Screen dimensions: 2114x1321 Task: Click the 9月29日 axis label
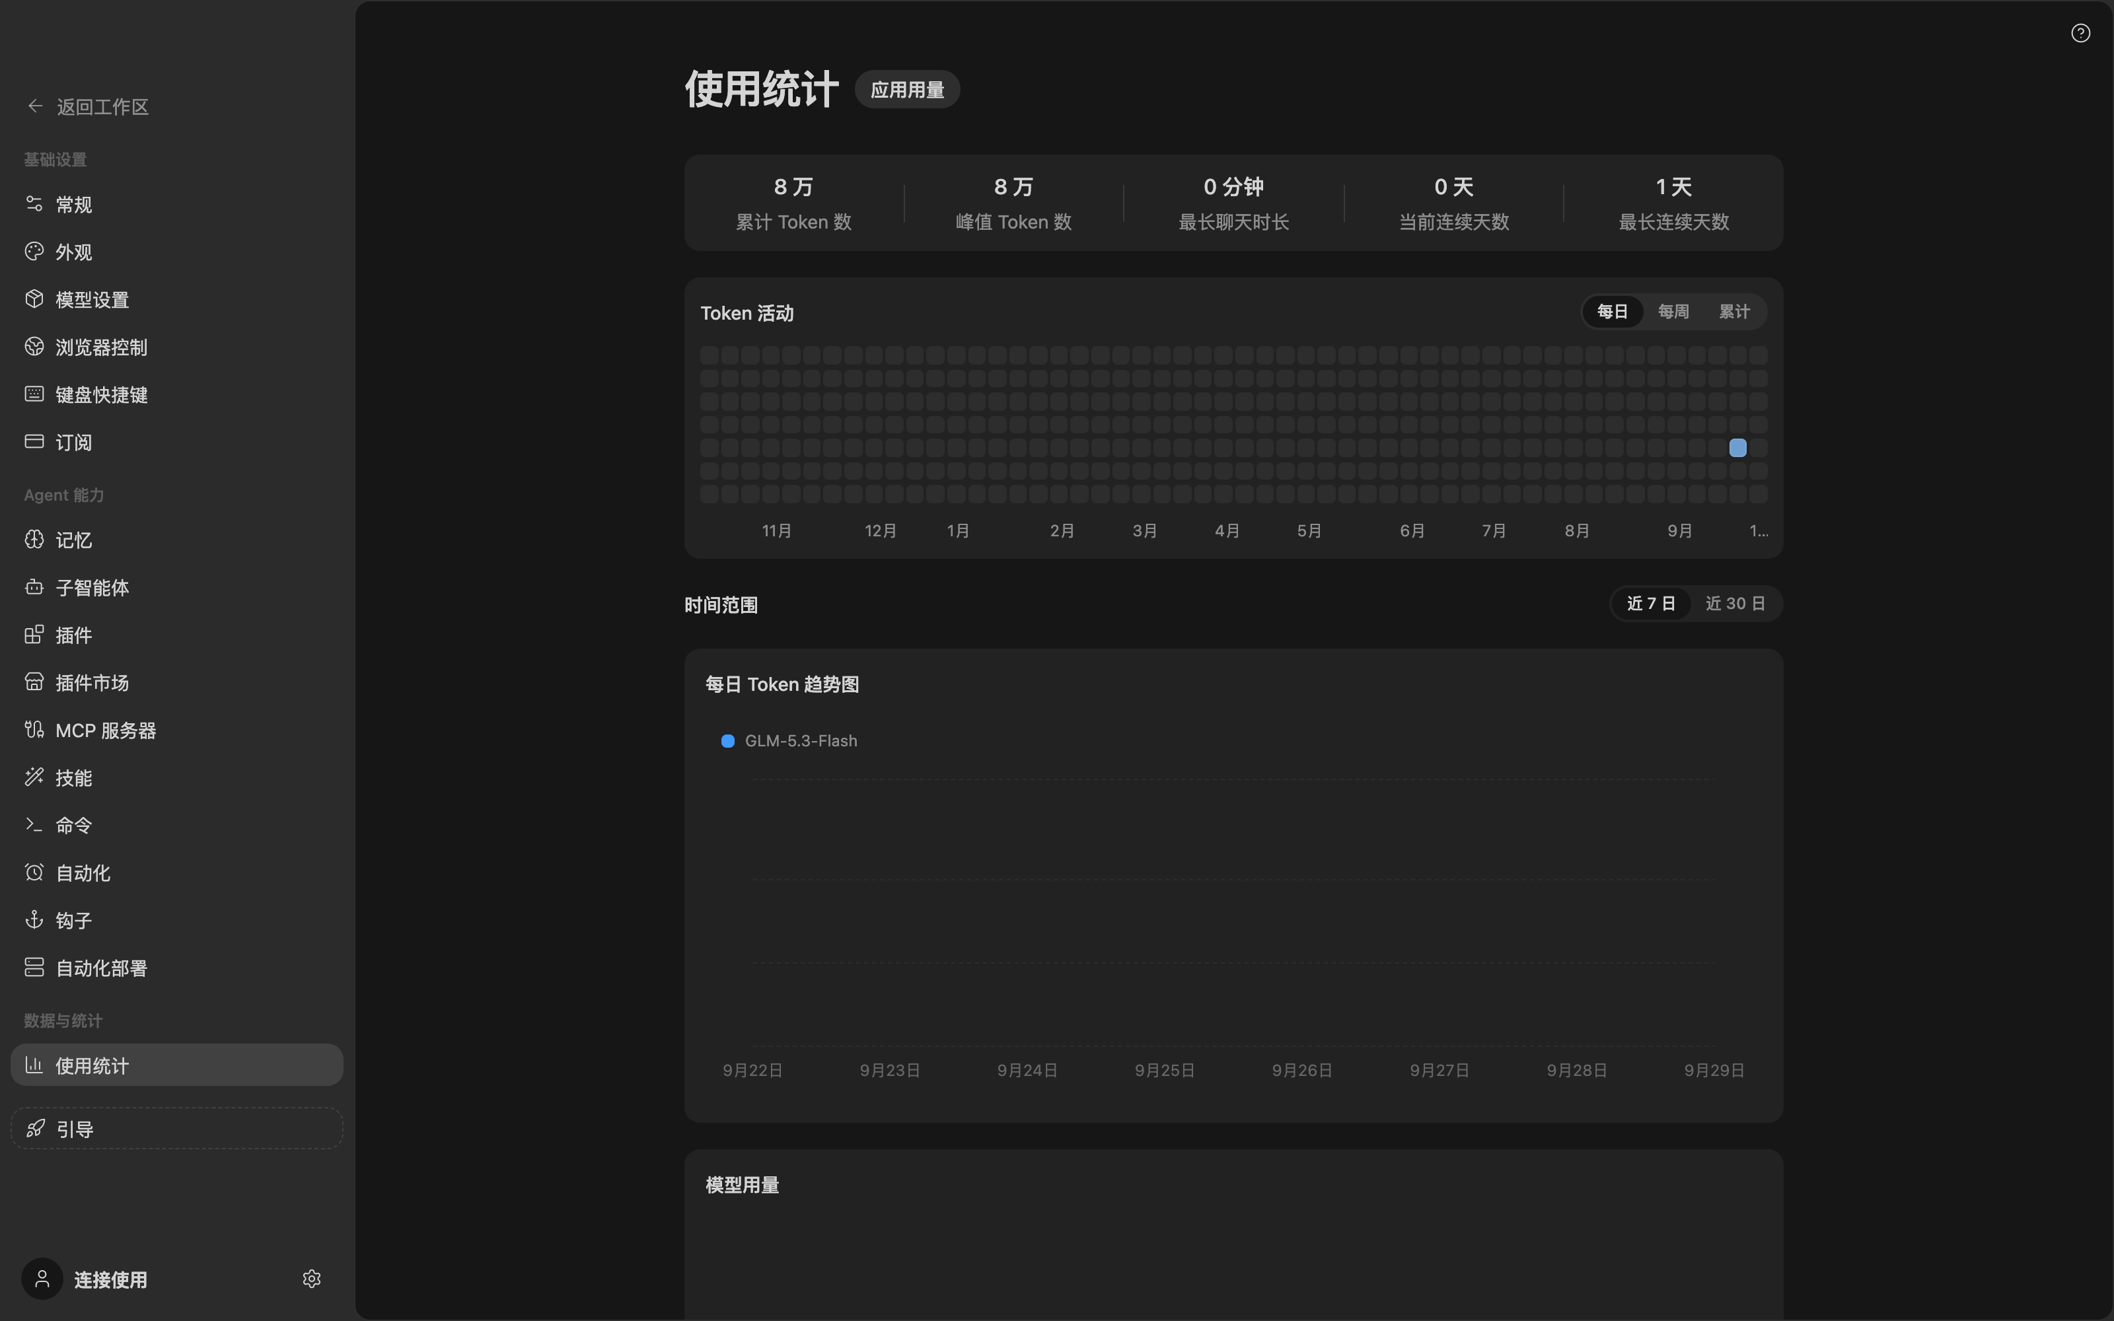tap(1714, 1070)
